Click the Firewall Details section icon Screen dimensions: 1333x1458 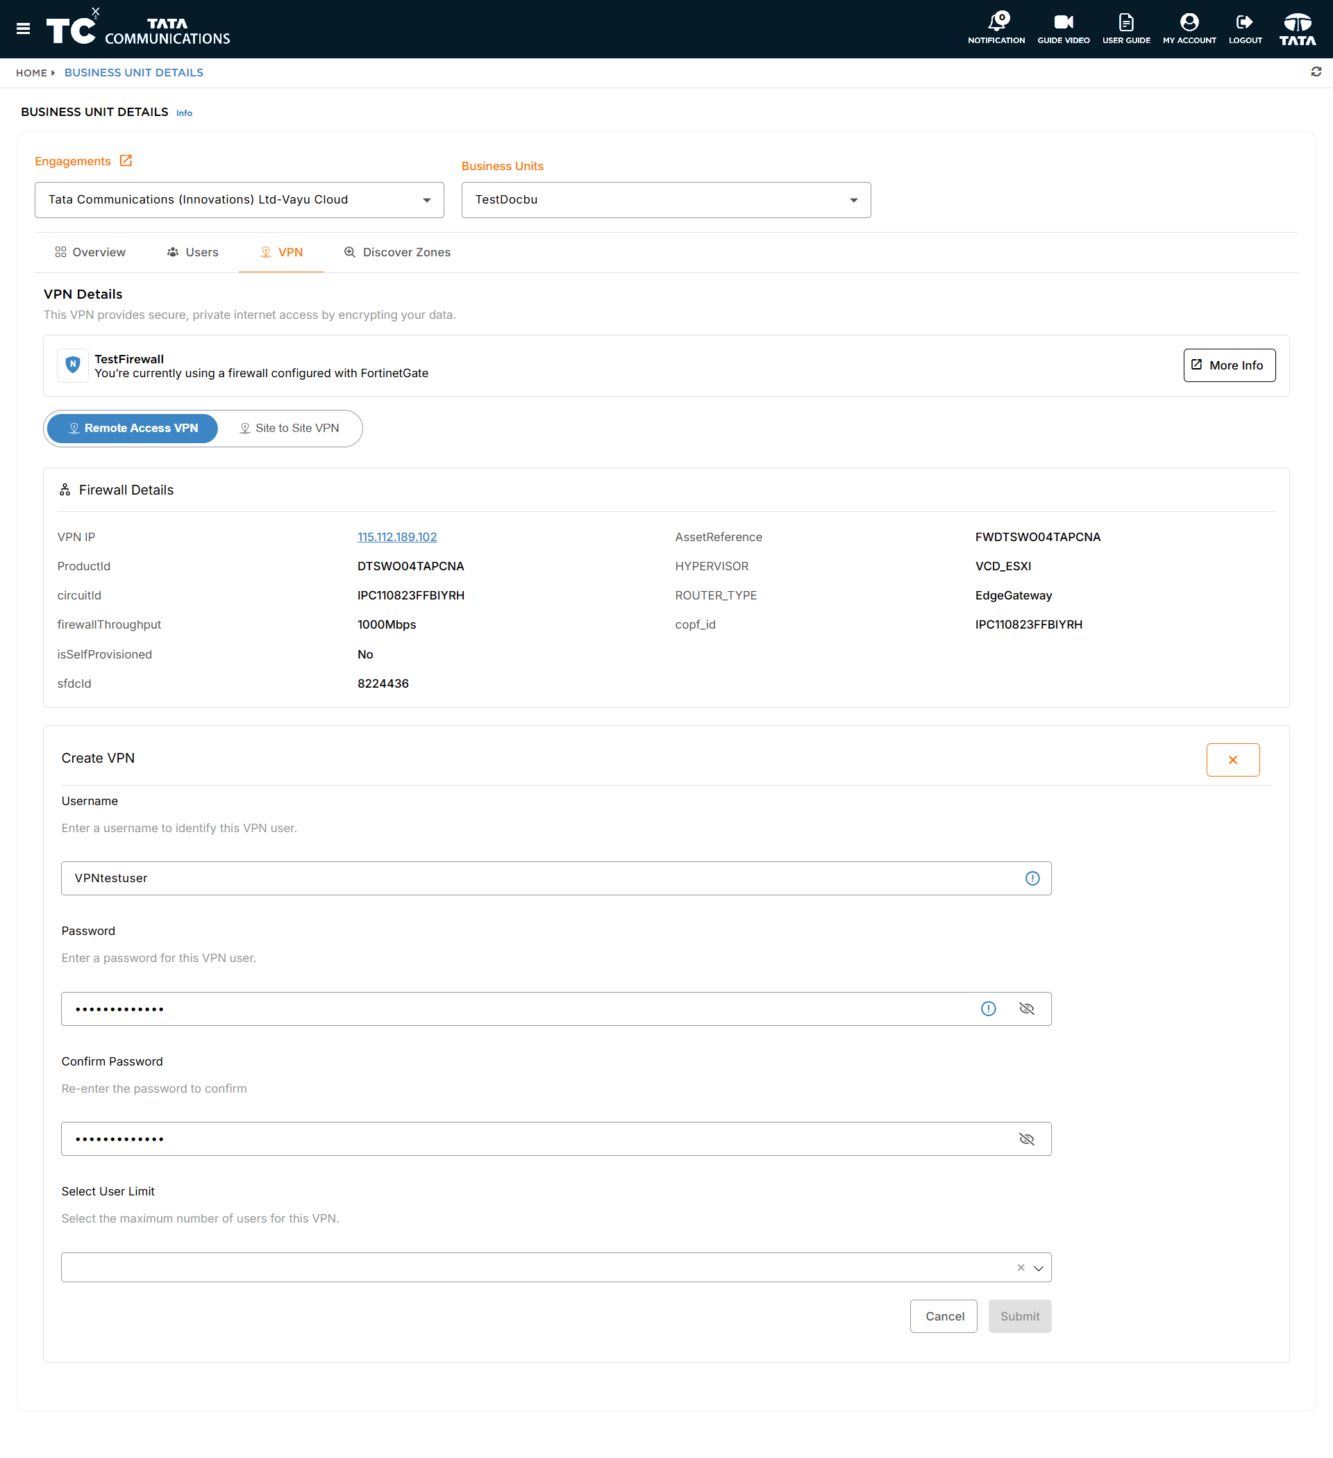(x=65, y=490)
